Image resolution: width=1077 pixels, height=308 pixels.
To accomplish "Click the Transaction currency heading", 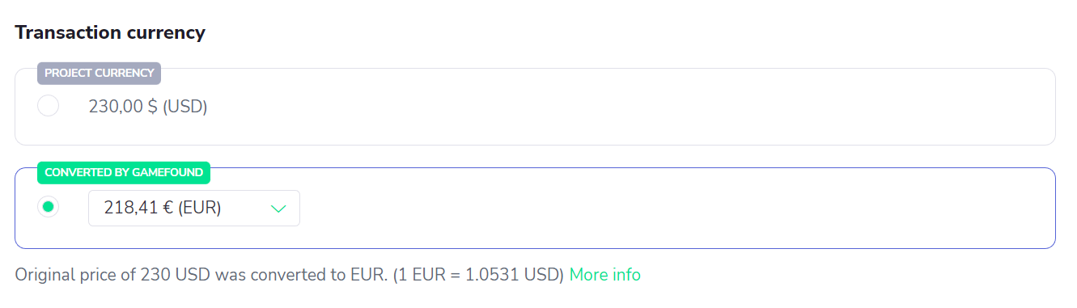I will pyautogui.click(x=110, y=33).
